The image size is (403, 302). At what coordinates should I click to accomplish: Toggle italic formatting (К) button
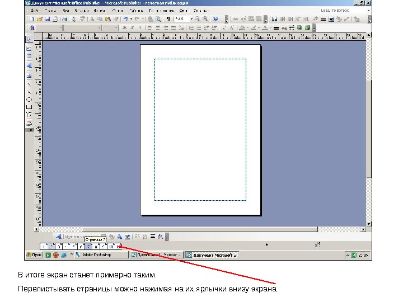[132, 28]
